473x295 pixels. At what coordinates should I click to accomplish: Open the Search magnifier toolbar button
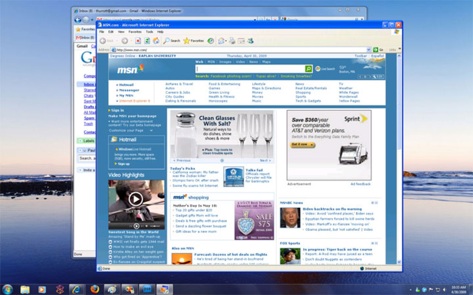pyautogui.click(x=172, y=41)
